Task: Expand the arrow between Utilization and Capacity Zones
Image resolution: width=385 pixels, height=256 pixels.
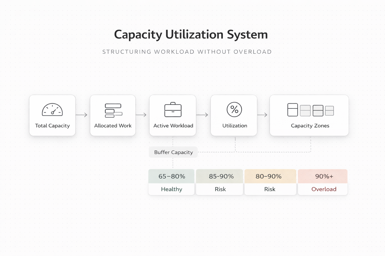Action: (263, 115)
